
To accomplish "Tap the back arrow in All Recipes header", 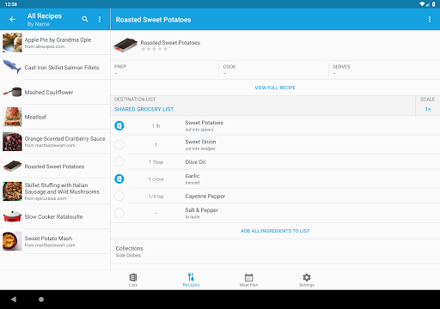I will pos(12,20).
